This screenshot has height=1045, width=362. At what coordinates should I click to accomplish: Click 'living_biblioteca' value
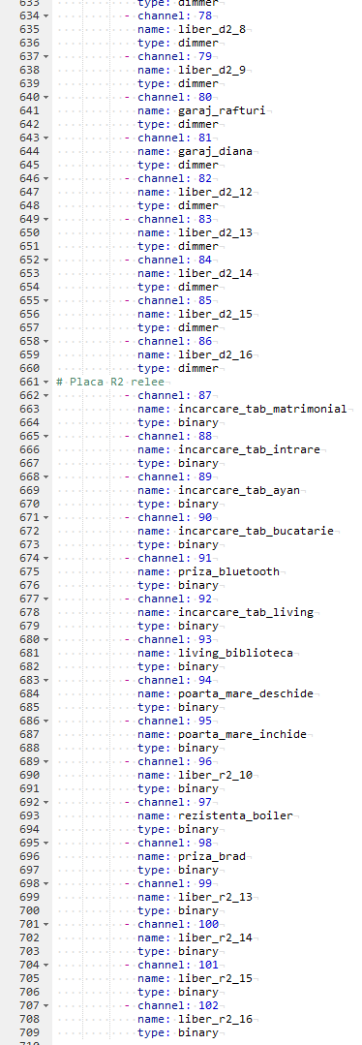pos(236,653)
